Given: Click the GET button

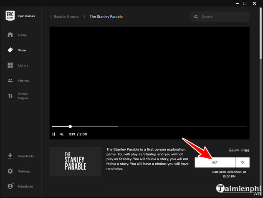Looking at the screenshot, I should [x=215, y=162].
